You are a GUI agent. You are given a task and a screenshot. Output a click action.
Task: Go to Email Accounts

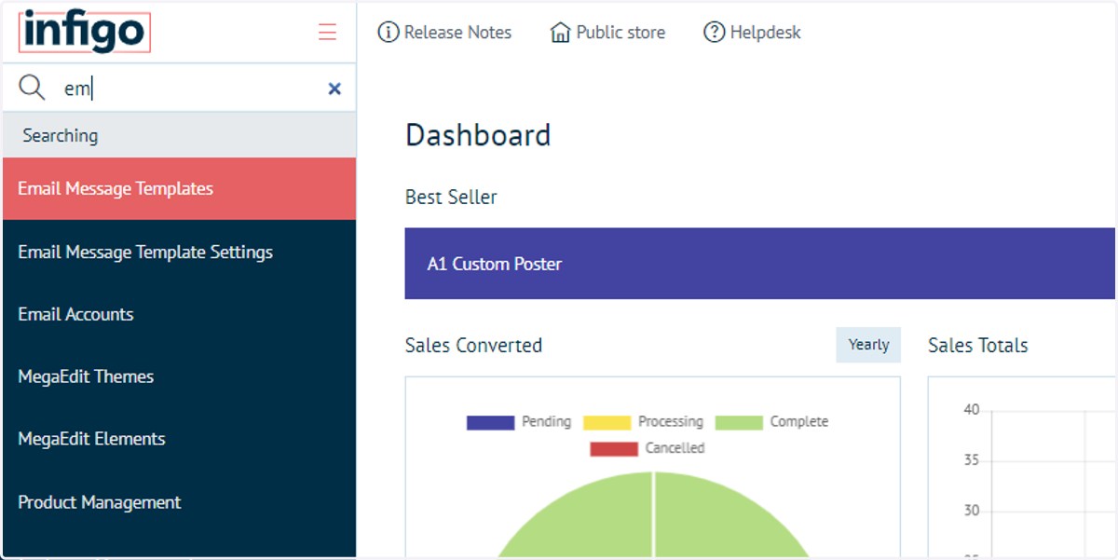tap(179, 314)
